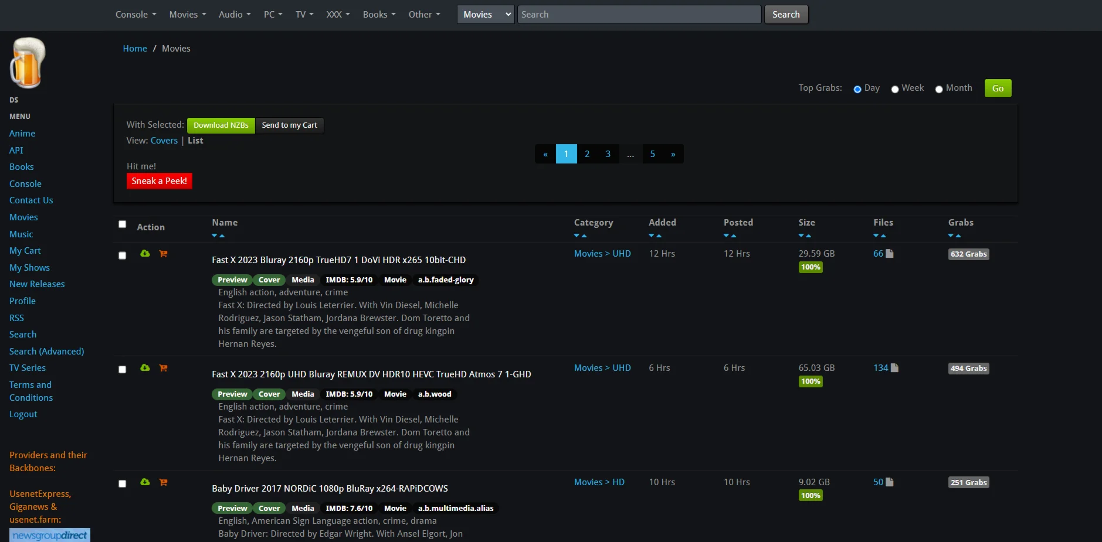Open New Releases in the sidebar menu
The image size is (1102, 542).
(x=37, y=284)
